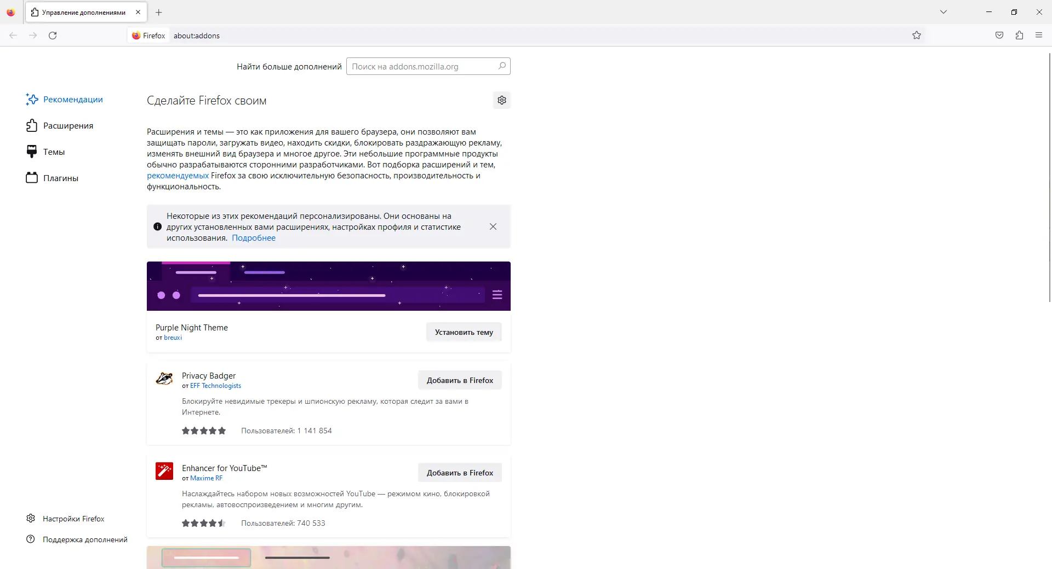
Task: Click the Purple Night Theme name text
Action: point(192,328)
